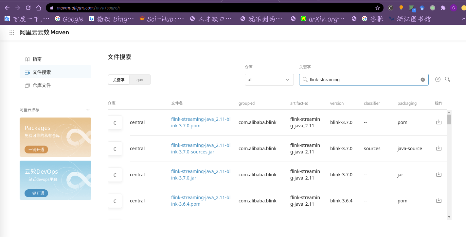Collapse the 阿里云推荐 section
The height and width of the screenshot is (237, 466).
88,110
